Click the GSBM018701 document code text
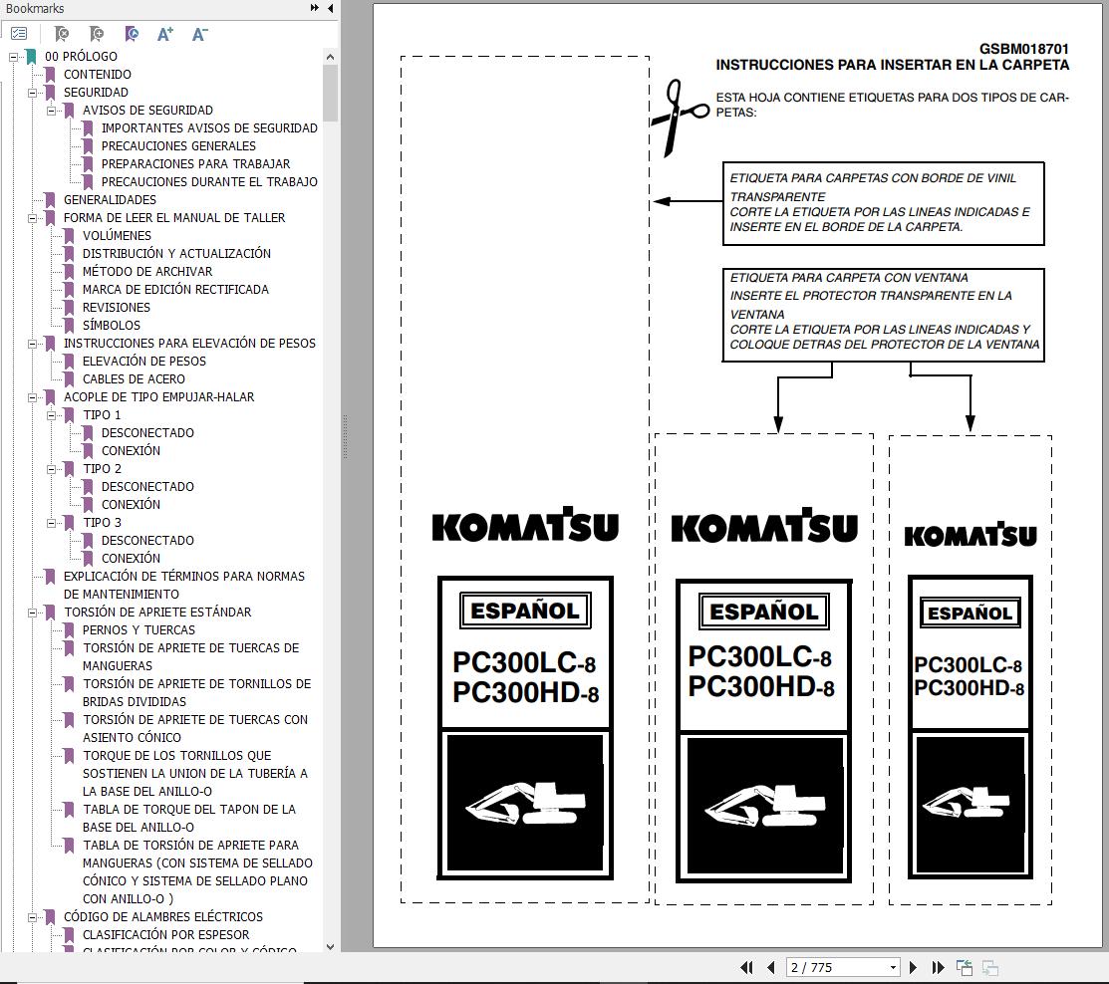The width and height of the screenshot is (1109, 984). tap(1023, 49)
